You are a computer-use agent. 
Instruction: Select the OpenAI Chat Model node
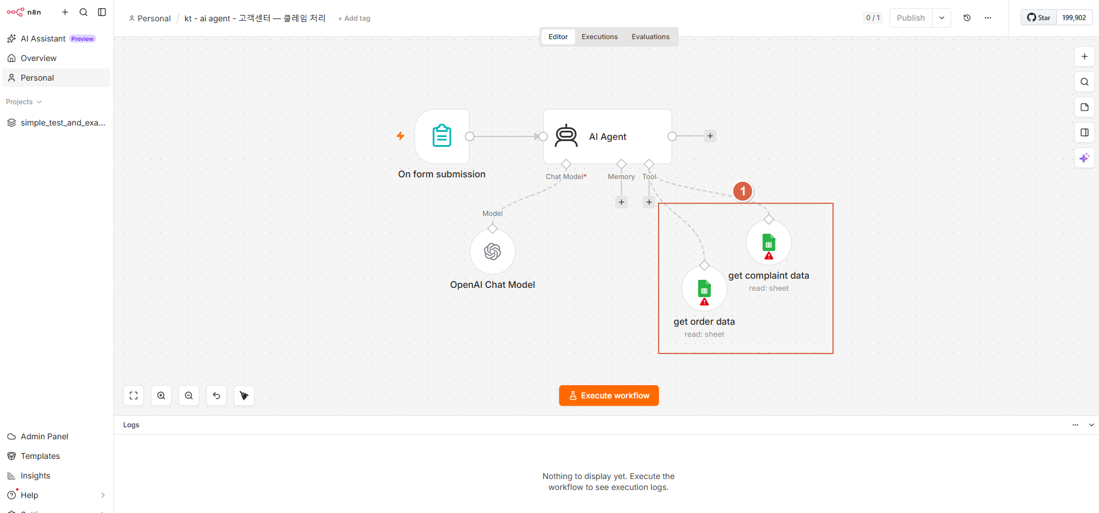point(492,252)
